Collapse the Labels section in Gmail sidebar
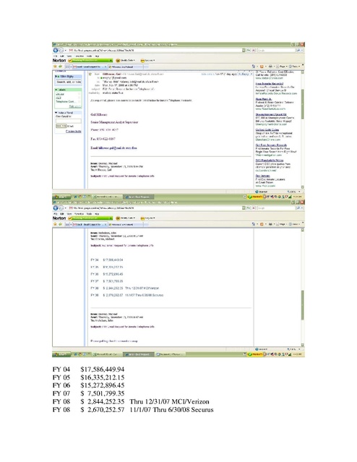Screen dimensions: 357x462 pyautogui.click(x=56, y=90)
